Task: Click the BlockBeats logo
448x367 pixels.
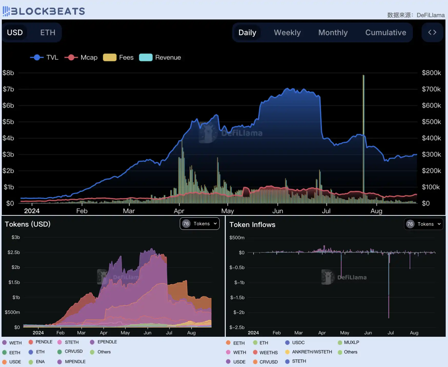Action: click(44, 11)
